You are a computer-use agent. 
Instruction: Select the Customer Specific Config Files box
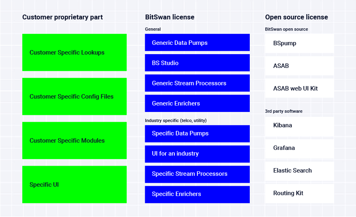click(75, 97)
